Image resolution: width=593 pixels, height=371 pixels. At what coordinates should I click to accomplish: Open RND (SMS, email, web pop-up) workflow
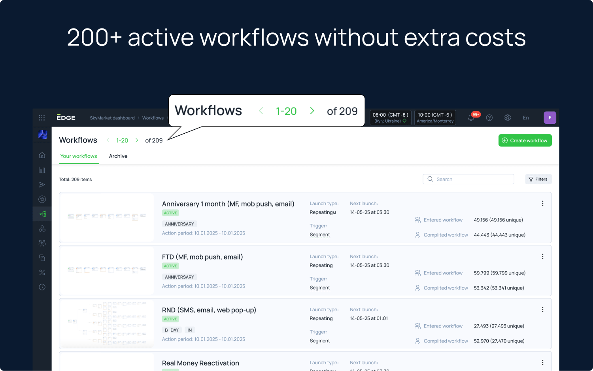click(x=209, y=310)
